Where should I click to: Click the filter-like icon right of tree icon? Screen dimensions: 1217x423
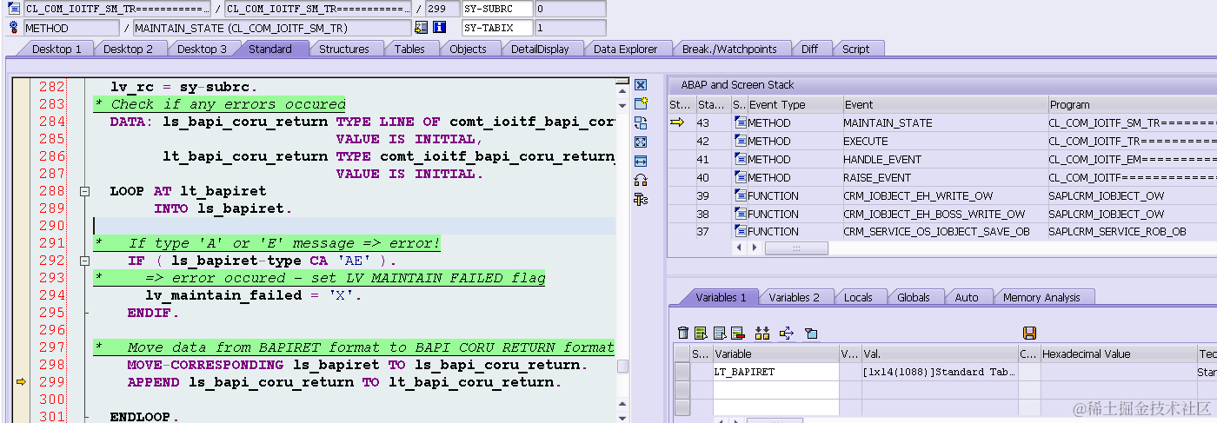[811, 333]
